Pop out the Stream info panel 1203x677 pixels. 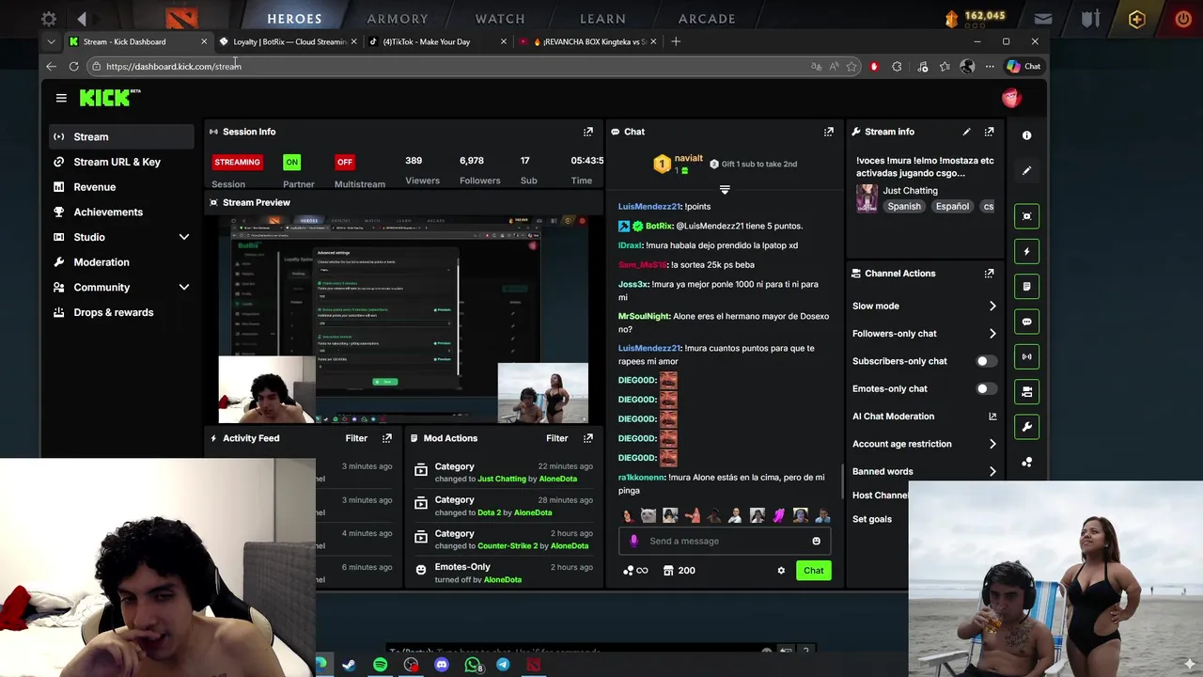(x=989, y=132)
